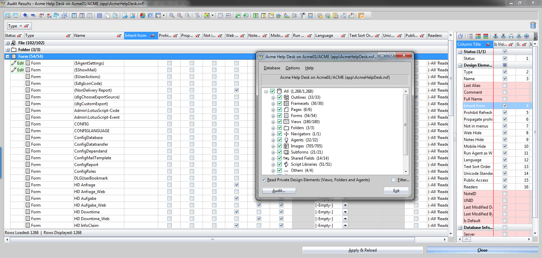
Task: Click the green arrow table import icon
Action: coord(238,16)
